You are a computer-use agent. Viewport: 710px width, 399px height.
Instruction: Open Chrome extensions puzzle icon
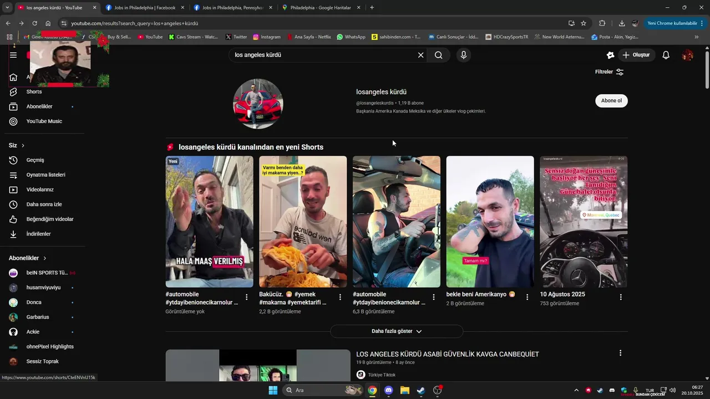(602, 23)
